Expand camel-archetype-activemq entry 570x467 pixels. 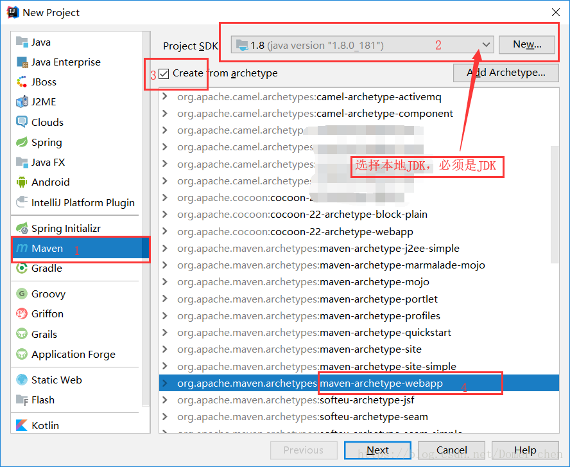165,96
